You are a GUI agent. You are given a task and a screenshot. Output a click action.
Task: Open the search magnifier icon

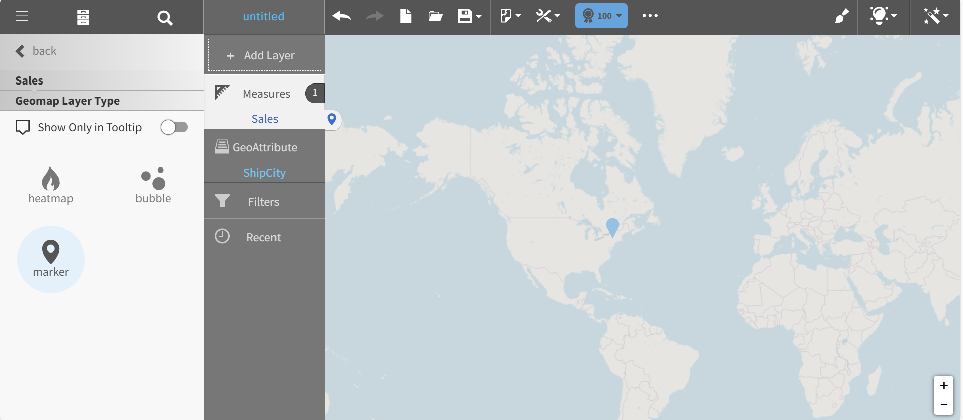164,18
